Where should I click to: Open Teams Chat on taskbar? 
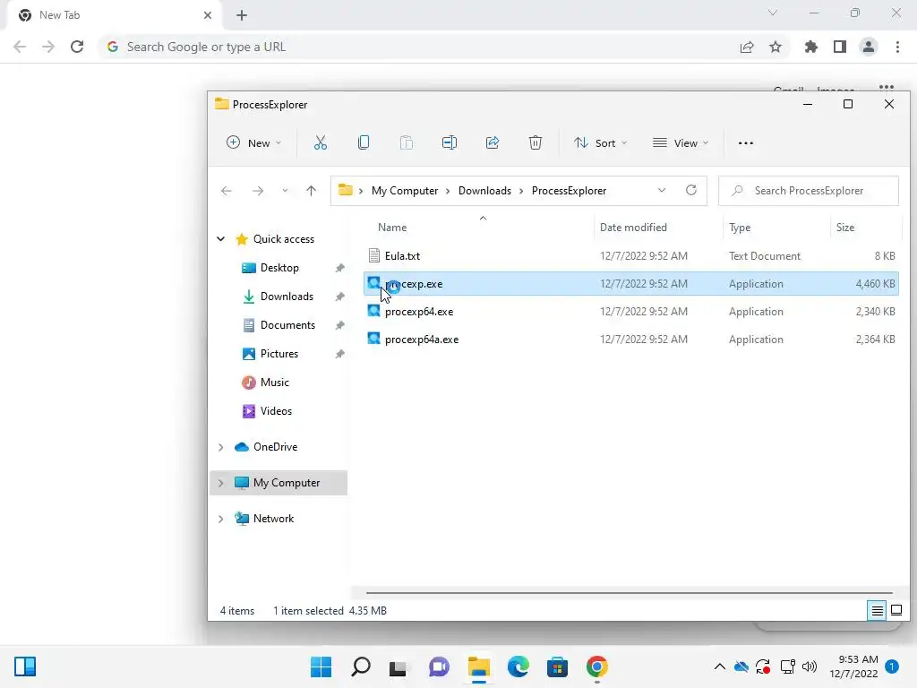coord(439,666)
